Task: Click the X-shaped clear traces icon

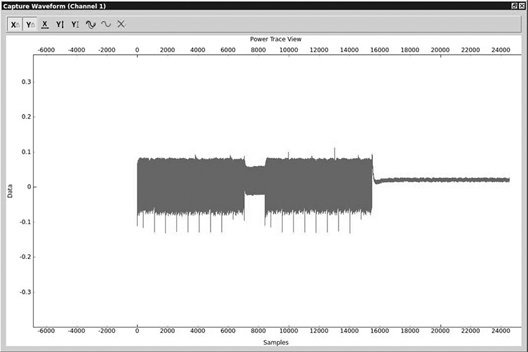Action: (121, 24)
